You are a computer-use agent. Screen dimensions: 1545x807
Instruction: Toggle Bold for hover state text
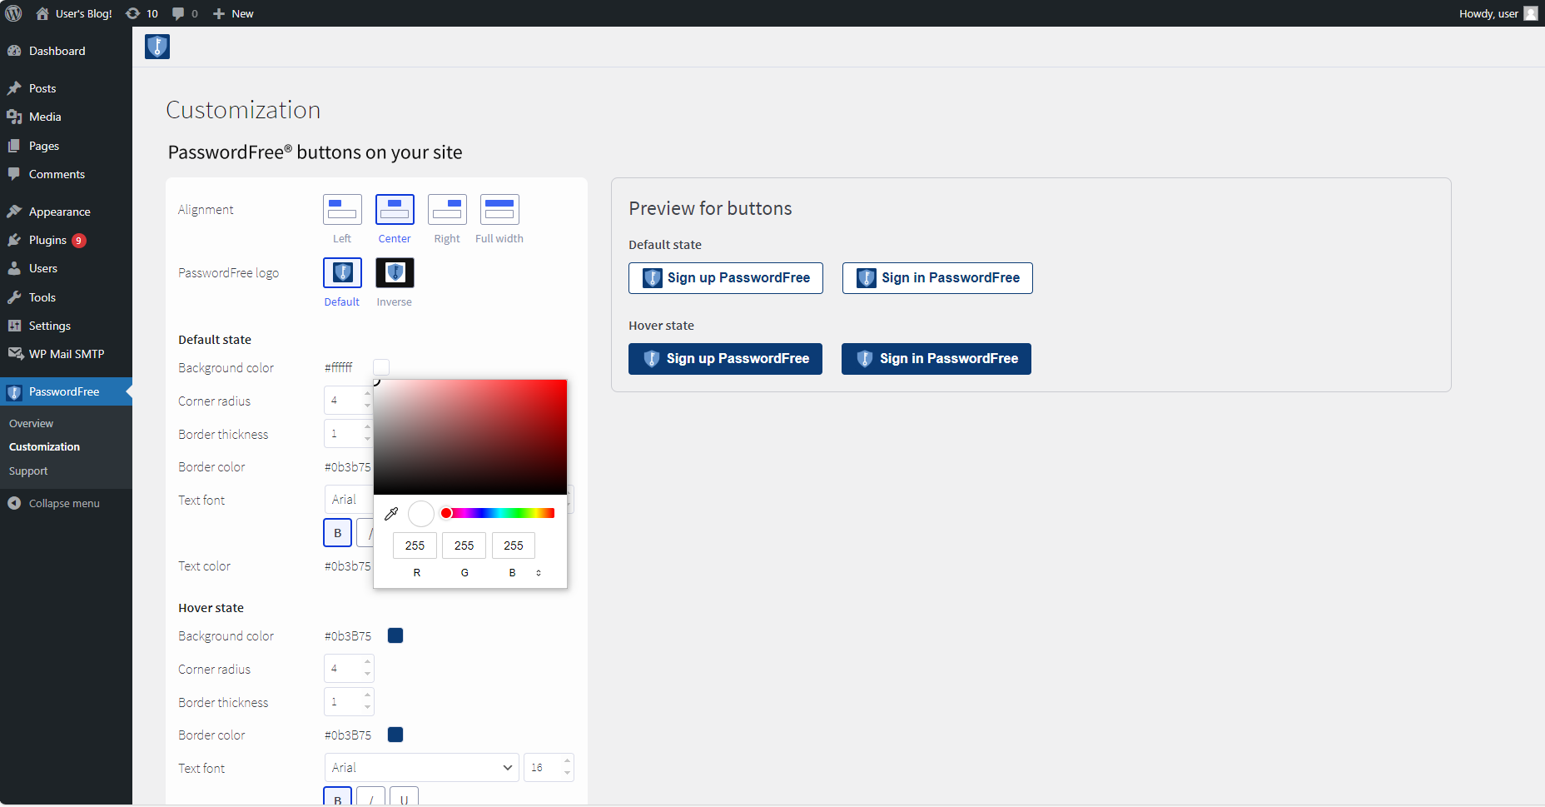tap(337, 798)
